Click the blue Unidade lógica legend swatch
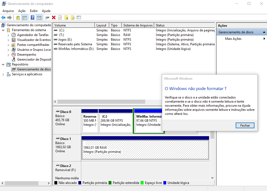This screenshot has width=267, height=191. coord(165,183)
